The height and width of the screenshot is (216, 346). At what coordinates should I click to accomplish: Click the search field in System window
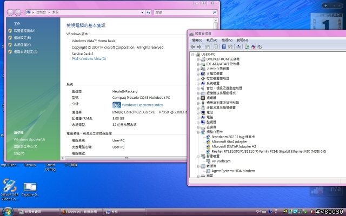click(183, 12)
